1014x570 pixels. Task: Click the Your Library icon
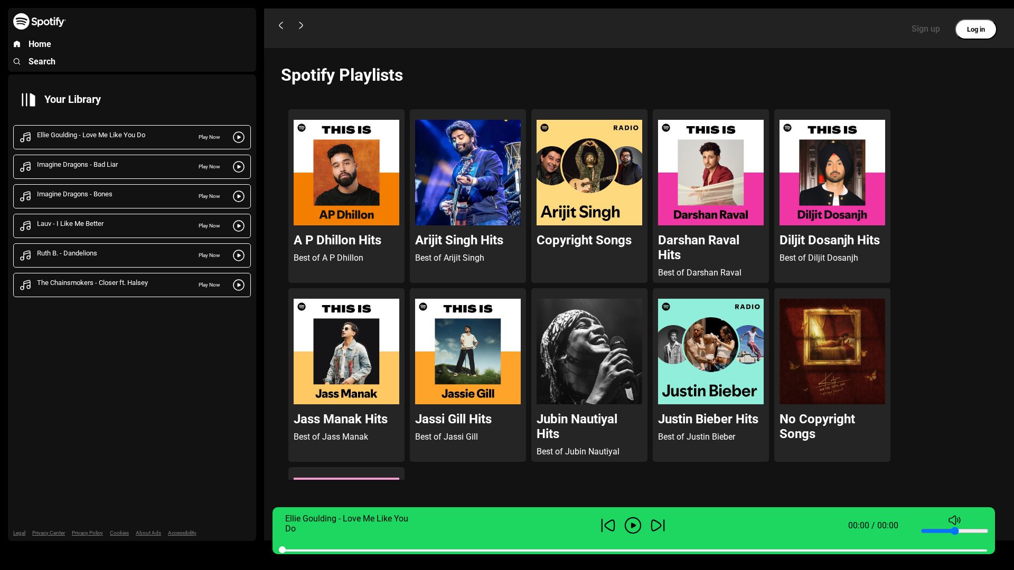[x=29, y=100]
